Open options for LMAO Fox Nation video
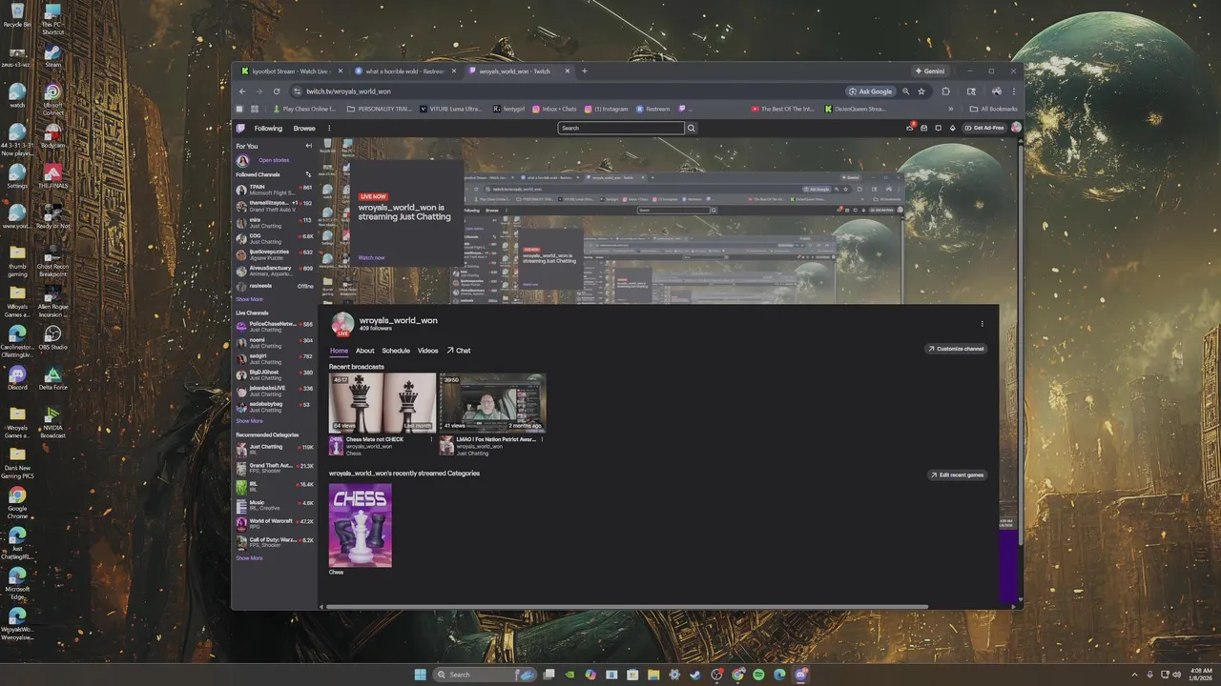The image size is (1221, 686). (x=542, y=439)
